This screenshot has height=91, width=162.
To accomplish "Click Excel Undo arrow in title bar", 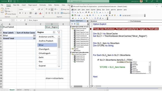I will [x=18, y=1].
